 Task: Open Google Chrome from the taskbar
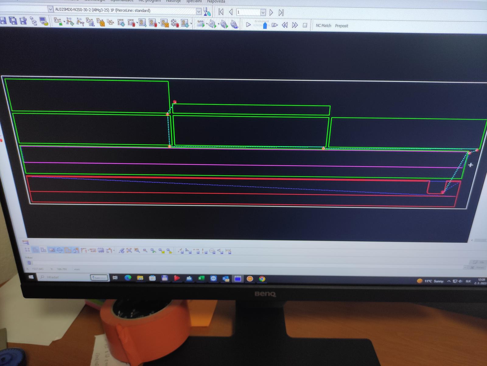(262, 279)
